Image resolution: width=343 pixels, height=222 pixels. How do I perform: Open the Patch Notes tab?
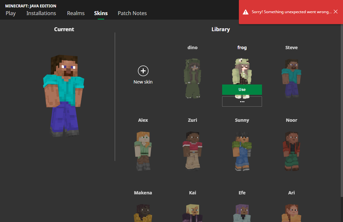click(132, 13)
